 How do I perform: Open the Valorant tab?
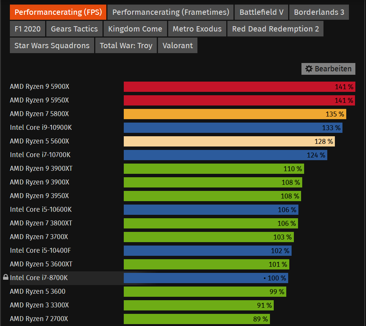coord(178,46)
